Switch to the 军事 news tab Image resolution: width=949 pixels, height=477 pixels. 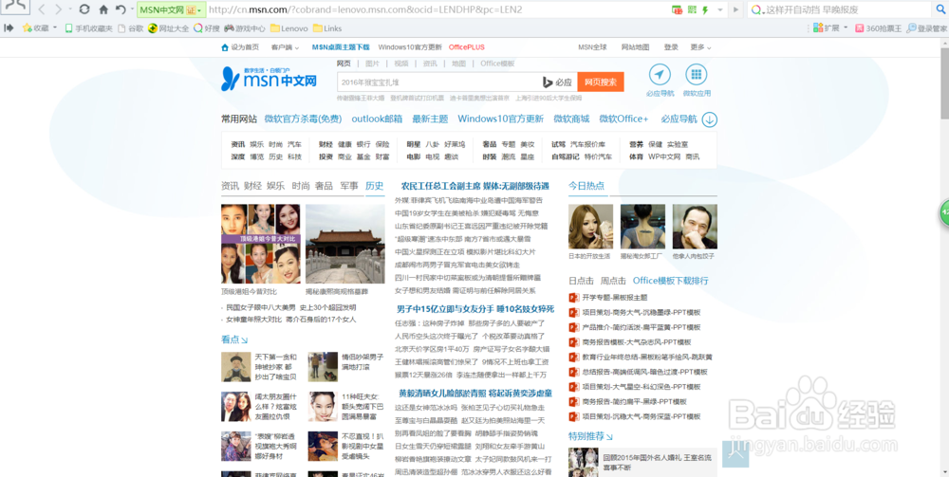click(x=348, y=186)
